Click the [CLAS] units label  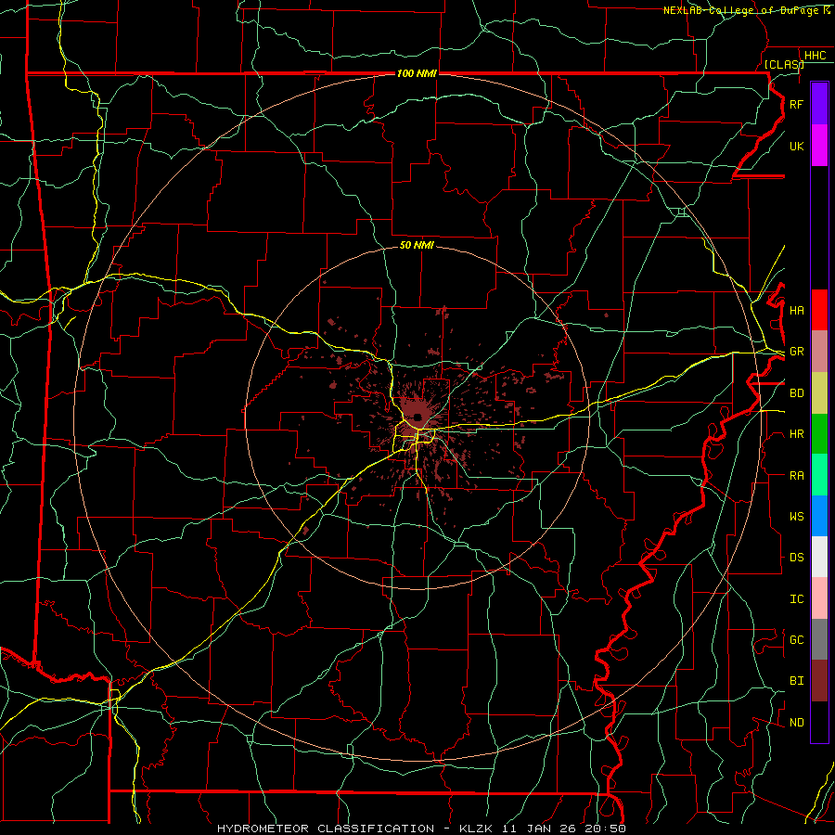click(x=784, y=65)
